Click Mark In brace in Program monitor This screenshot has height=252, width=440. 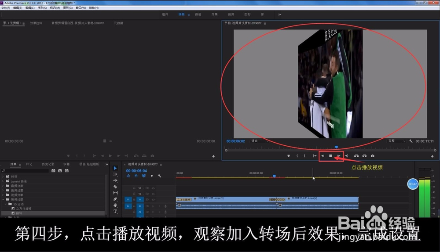point(297,156)
